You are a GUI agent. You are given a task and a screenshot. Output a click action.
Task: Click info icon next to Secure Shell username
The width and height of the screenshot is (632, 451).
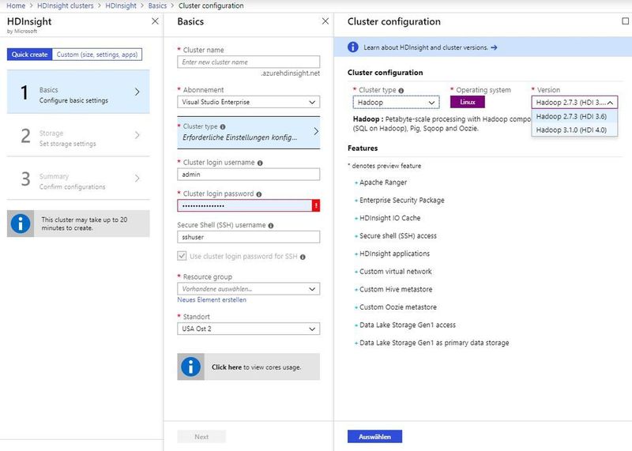[x=271, y=226]
